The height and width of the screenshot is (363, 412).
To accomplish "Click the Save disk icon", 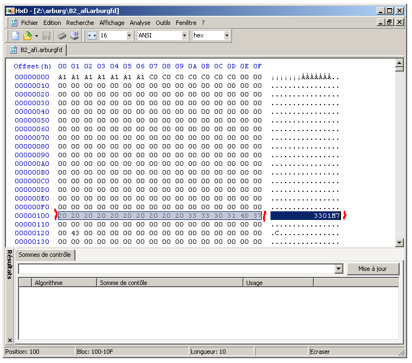I will tap(46, 35).
